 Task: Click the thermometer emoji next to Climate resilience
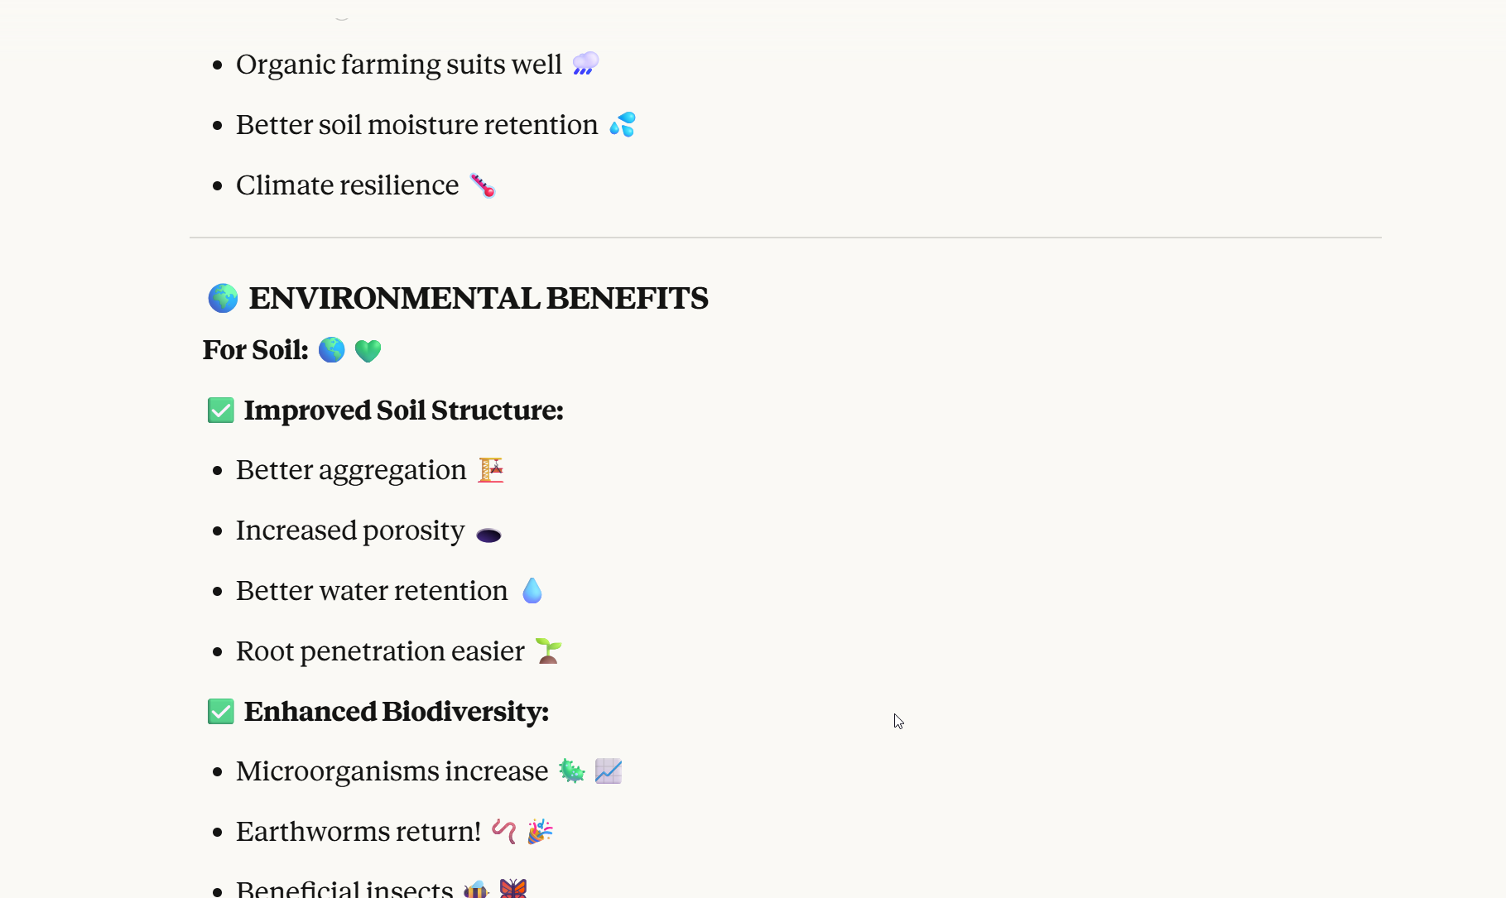(x=483, y=185)
